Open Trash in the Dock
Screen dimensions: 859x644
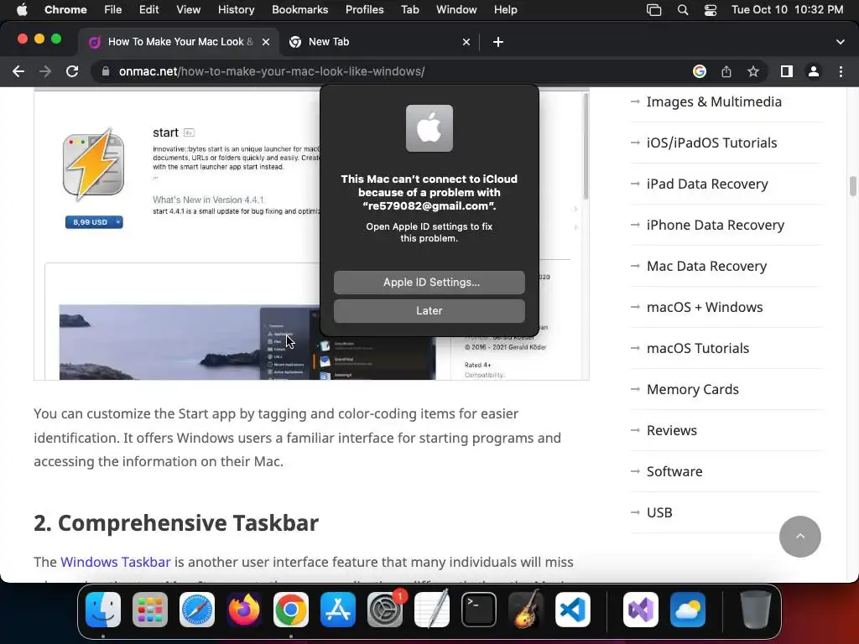(756, 610)
